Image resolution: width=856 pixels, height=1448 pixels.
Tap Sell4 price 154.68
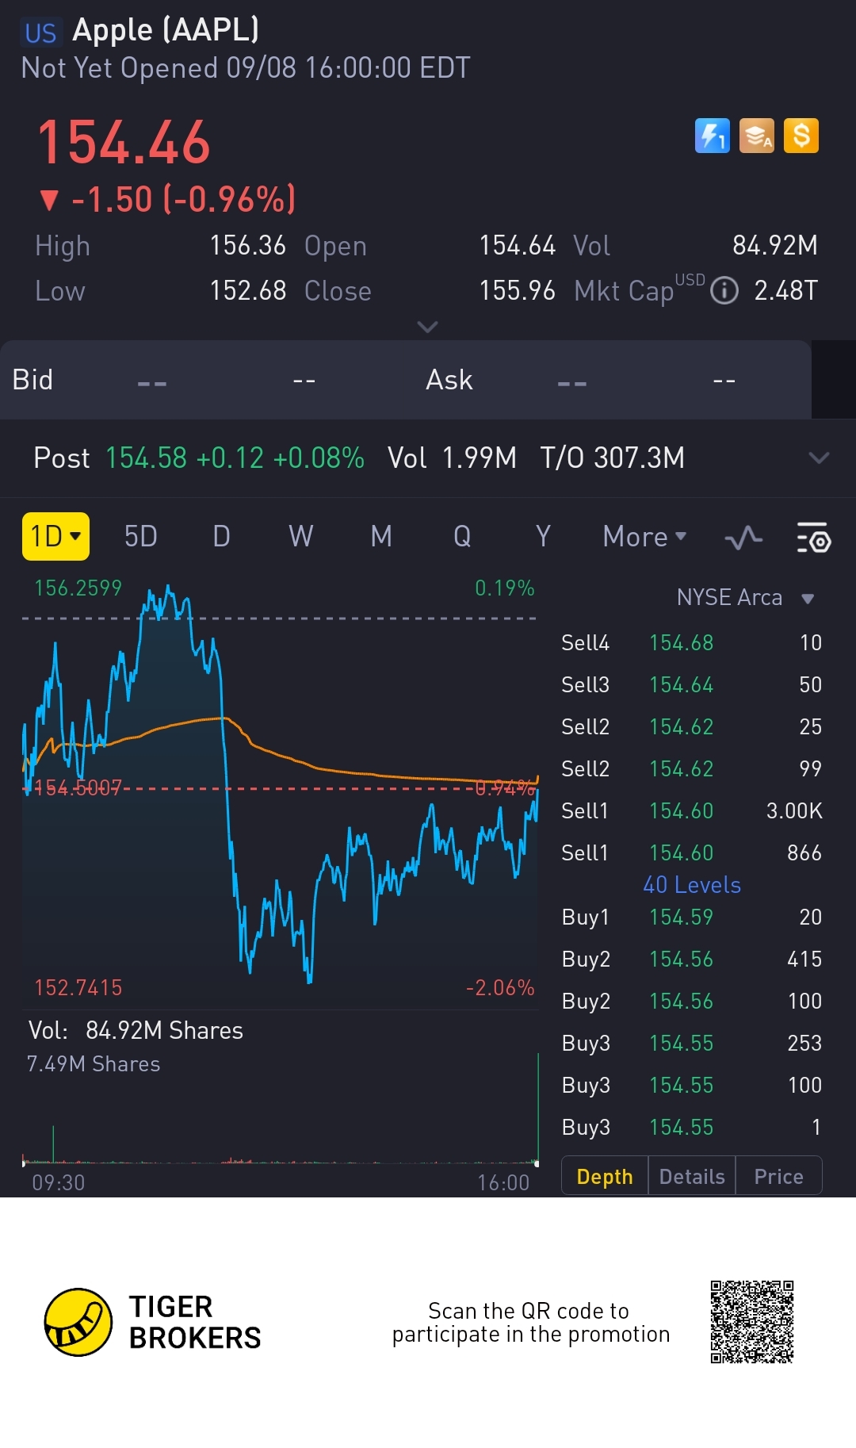682,643
